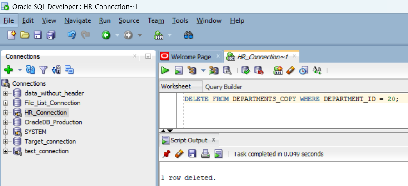Select the HR_Connection~1 worksheet tab
This screenshot has height=186, width=408.
click(x=261, y=57)
